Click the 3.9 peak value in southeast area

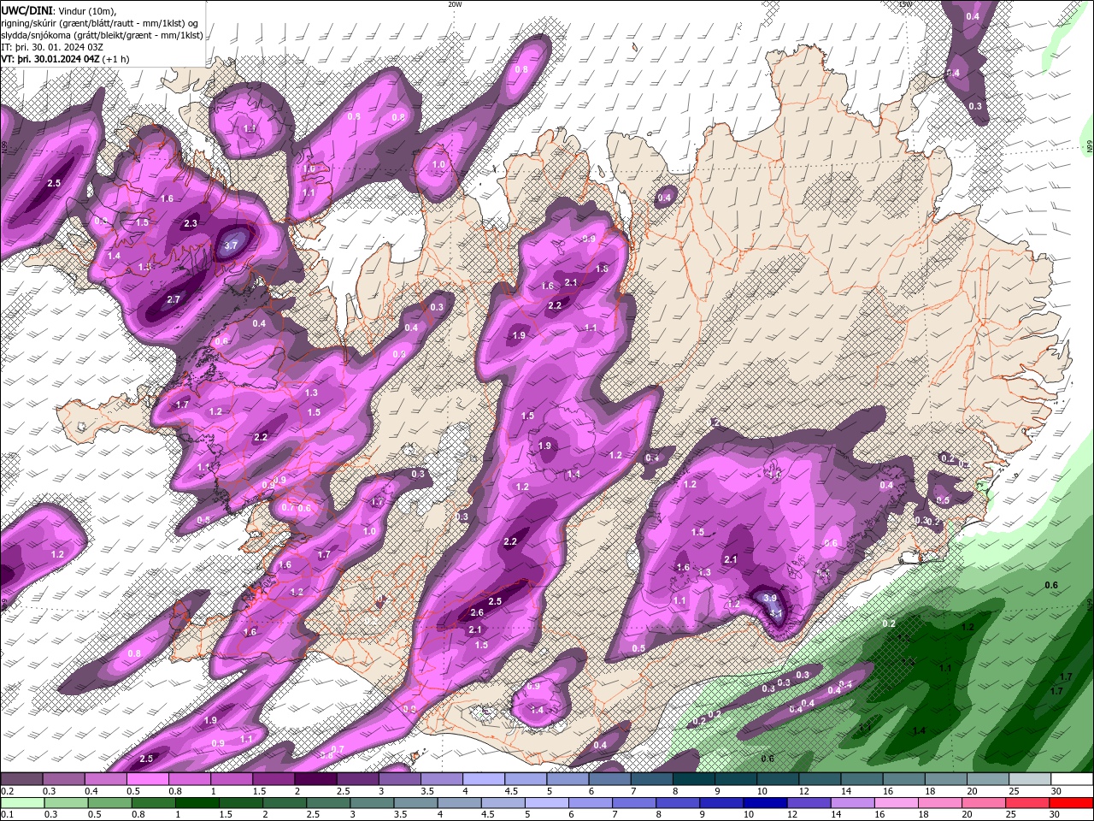click(x=769, y=598)
